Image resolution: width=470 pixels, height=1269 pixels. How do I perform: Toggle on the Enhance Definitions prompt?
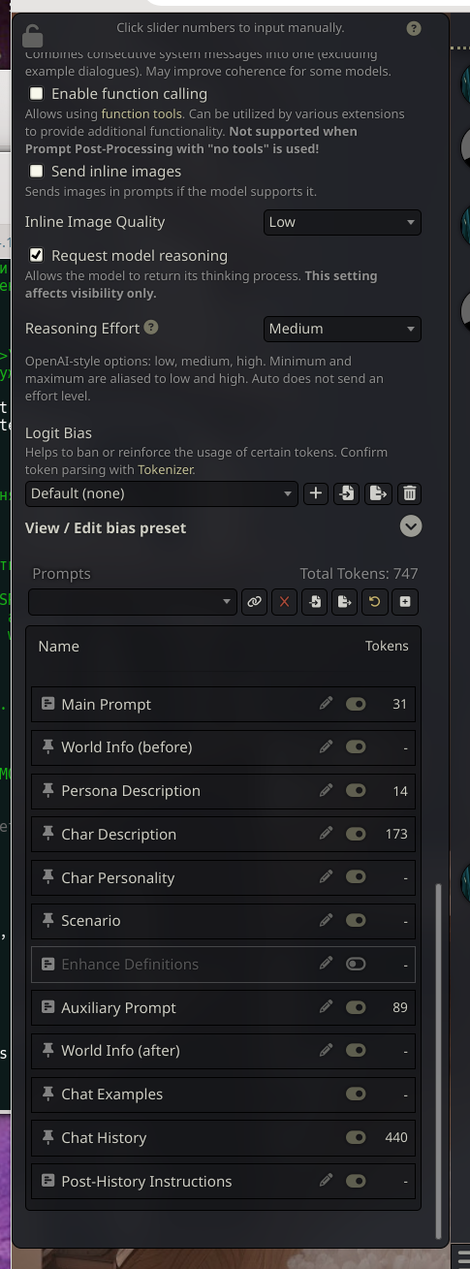[x=356, y=964]
